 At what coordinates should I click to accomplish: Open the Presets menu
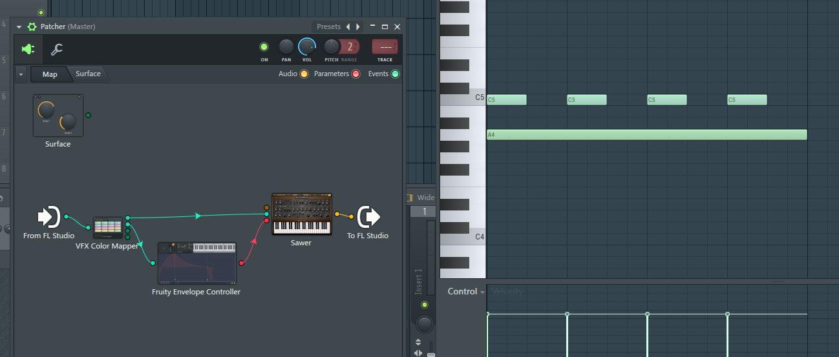[328, 26]
